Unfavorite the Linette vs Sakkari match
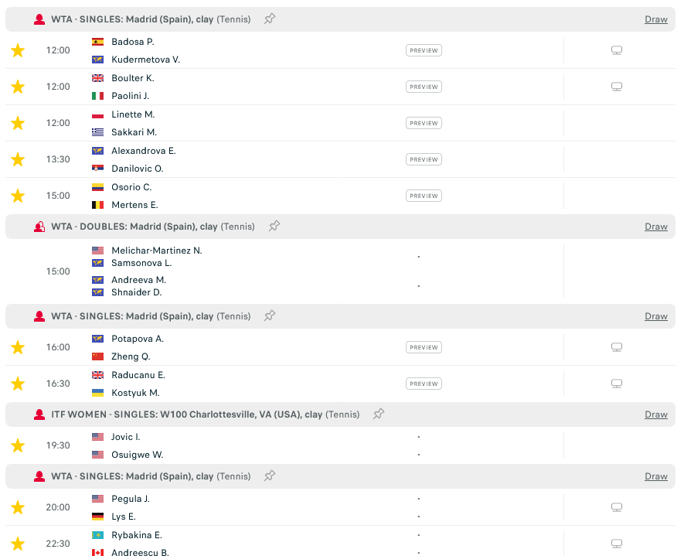 [18, 123]
